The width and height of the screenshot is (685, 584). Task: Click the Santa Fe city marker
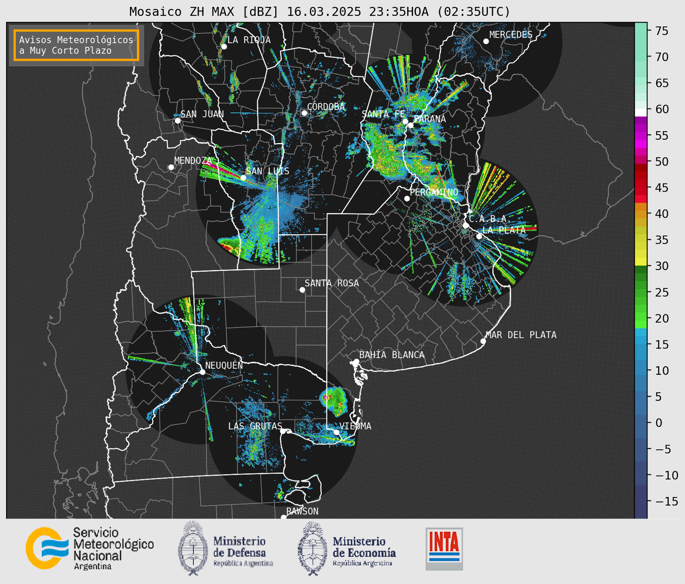[x=405, y=121]
